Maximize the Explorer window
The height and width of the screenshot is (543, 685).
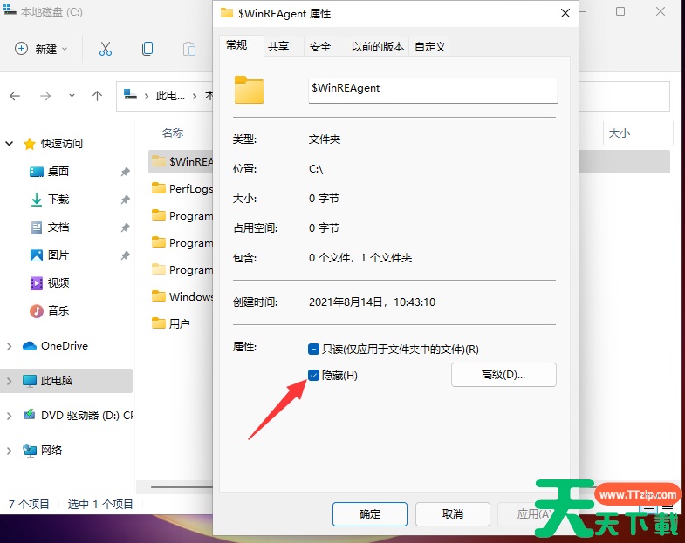[x=620, y=12]
